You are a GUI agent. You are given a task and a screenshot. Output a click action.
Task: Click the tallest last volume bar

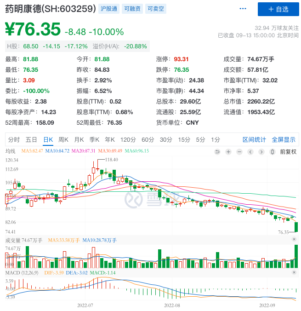click(296, 256)
